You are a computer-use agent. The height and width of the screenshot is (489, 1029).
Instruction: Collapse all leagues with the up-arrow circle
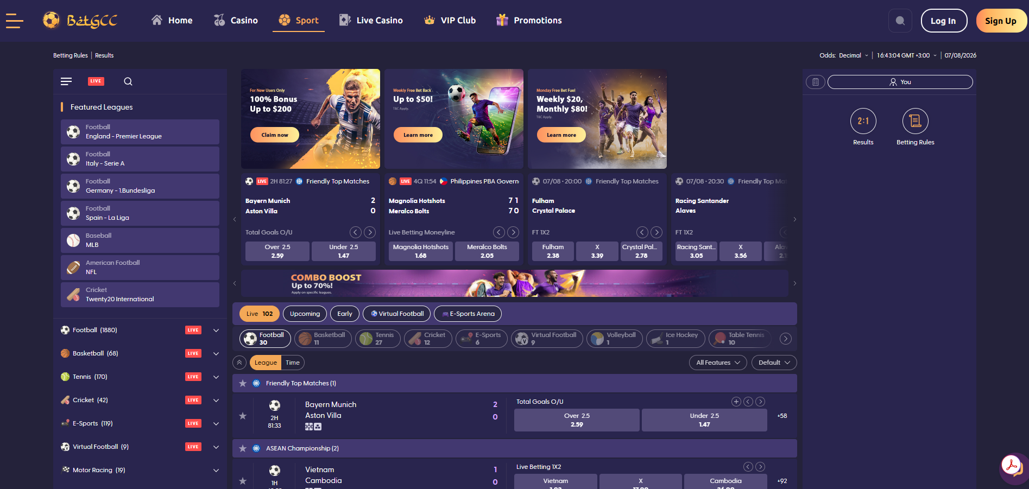pos(239,363)
